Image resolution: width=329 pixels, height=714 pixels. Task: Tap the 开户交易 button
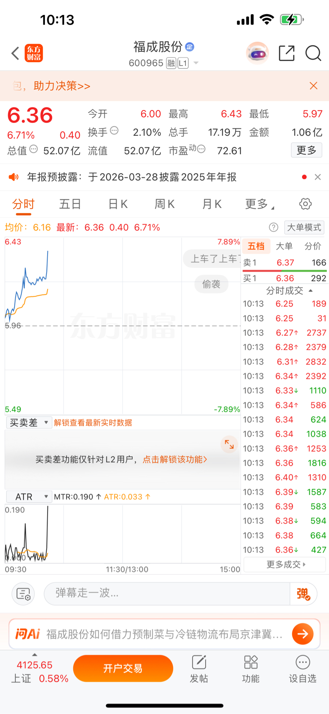[123, 668]
